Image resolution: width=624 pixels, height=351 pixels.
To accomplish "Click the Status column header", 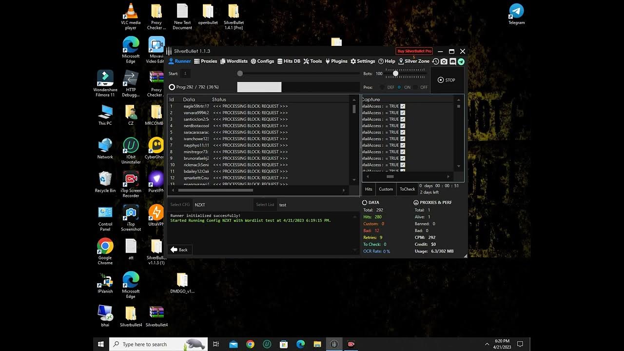I will [x=219, y=99].
